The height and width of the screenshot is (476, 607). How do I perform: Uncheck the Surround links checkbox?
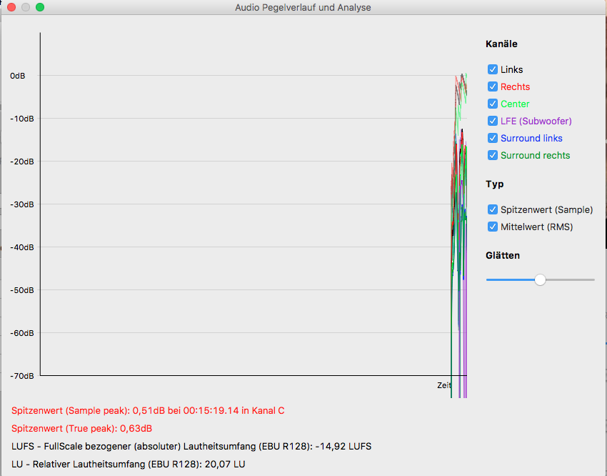tap(493, 138)
